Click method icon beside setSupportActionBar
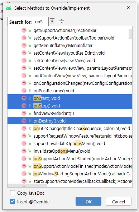Screen dimensions: 139x212 [x=24, y=38]
